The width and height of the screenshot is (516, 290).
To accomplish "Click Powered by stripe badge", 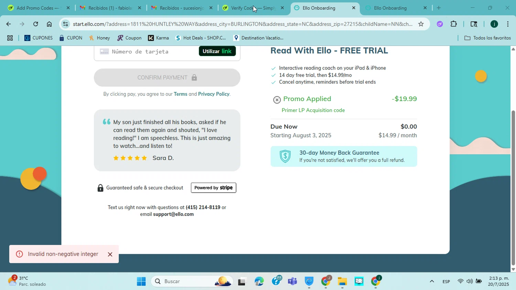I will click(x=214, y=188).
